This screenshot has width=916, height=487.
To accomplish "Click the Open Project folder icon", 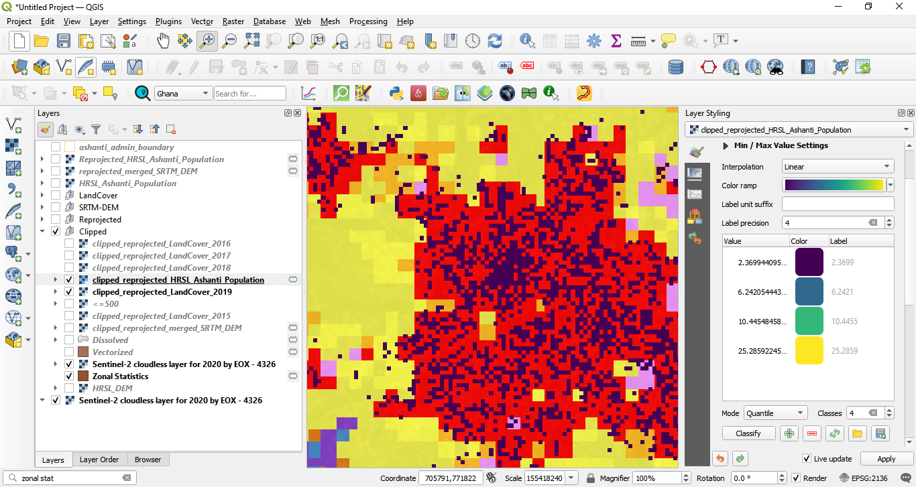I will (42, 41).
